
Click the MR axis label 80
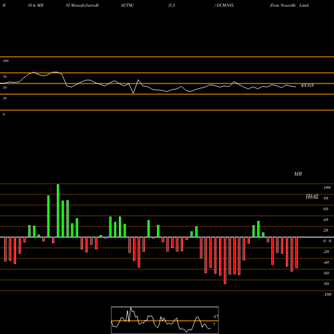pyautogui.click(x=325, y=198)
